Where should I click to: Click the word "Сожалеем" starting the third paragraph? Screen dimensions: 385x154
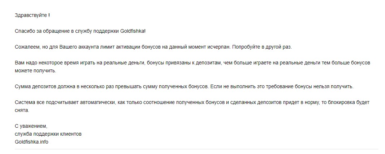26,47
